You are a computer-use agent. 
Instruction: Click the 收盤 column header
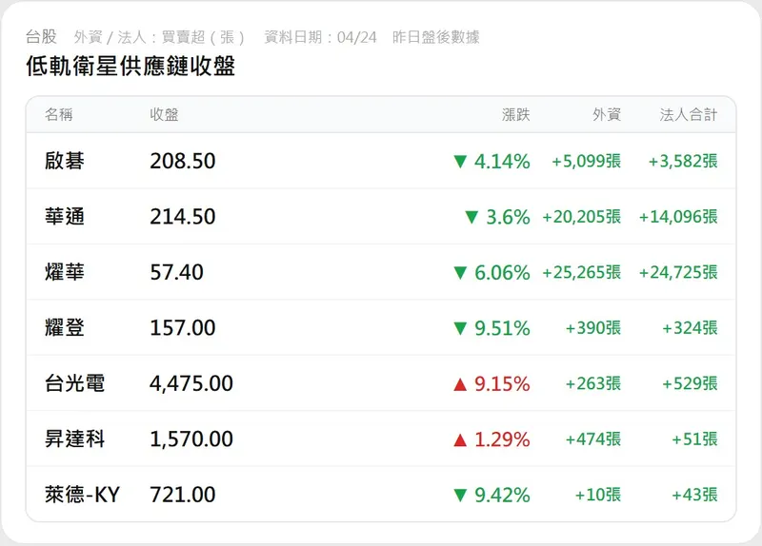(164, 114)
